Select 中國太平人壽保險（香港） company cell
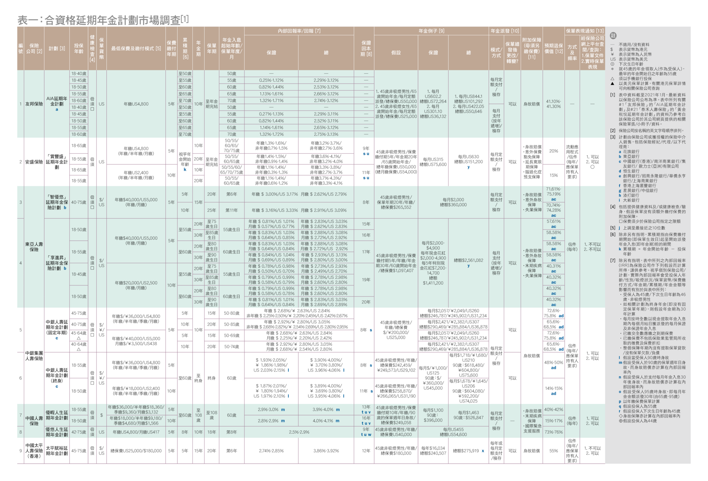This screenshot has height=481, width=708. (x=34, y=451)
